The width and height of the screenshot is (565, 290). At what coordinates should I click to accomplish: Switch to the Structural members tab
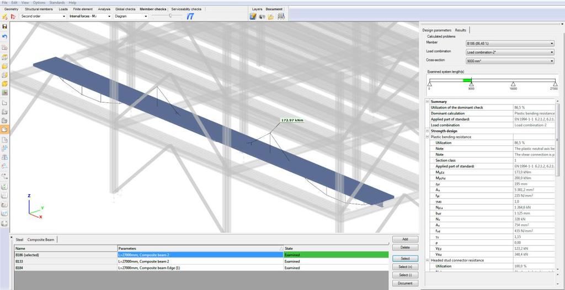pos(39,9)
